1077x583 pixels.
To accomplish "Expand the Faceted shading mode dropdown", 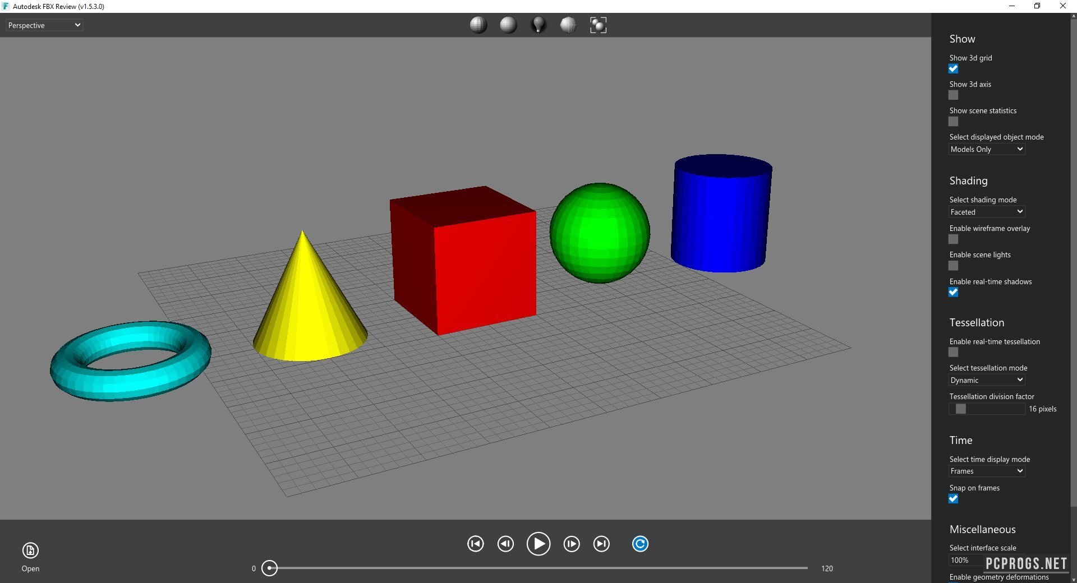I will point(986,212).
